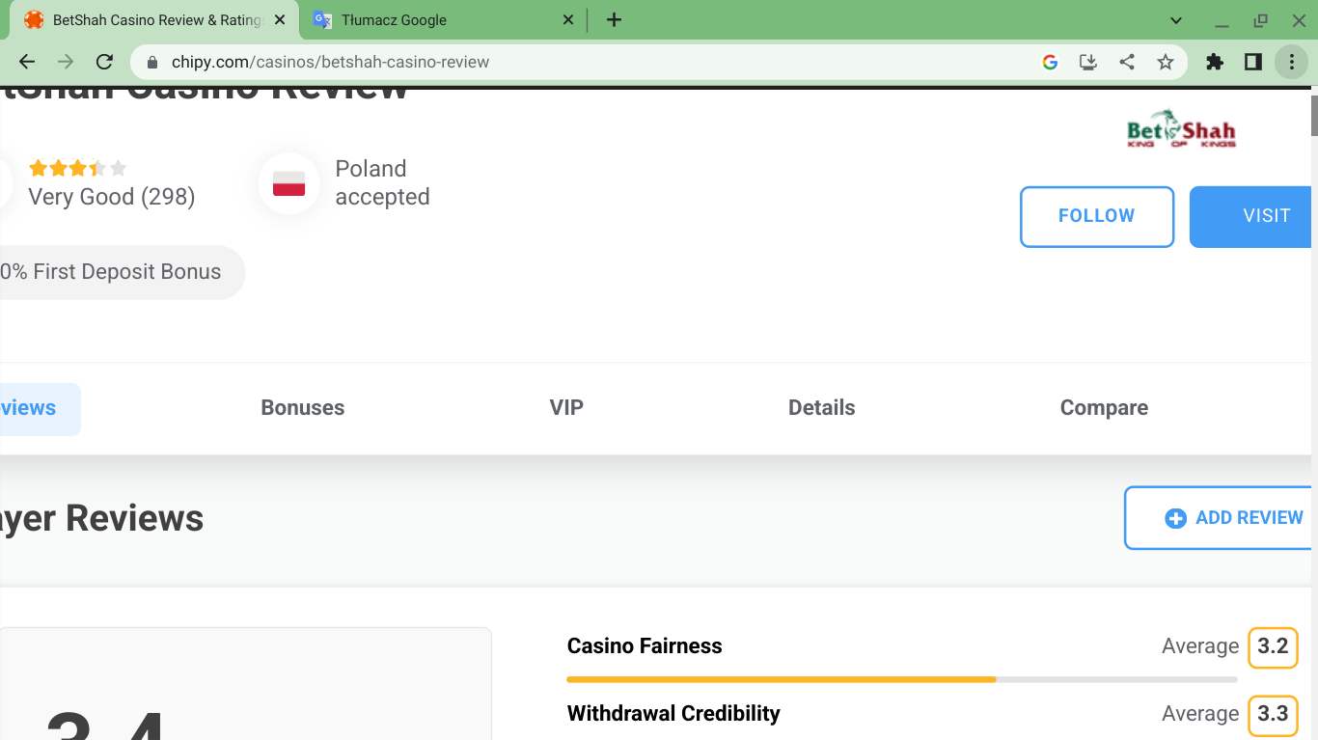Toggle the browser side panel icon

tap(1252, 62)
